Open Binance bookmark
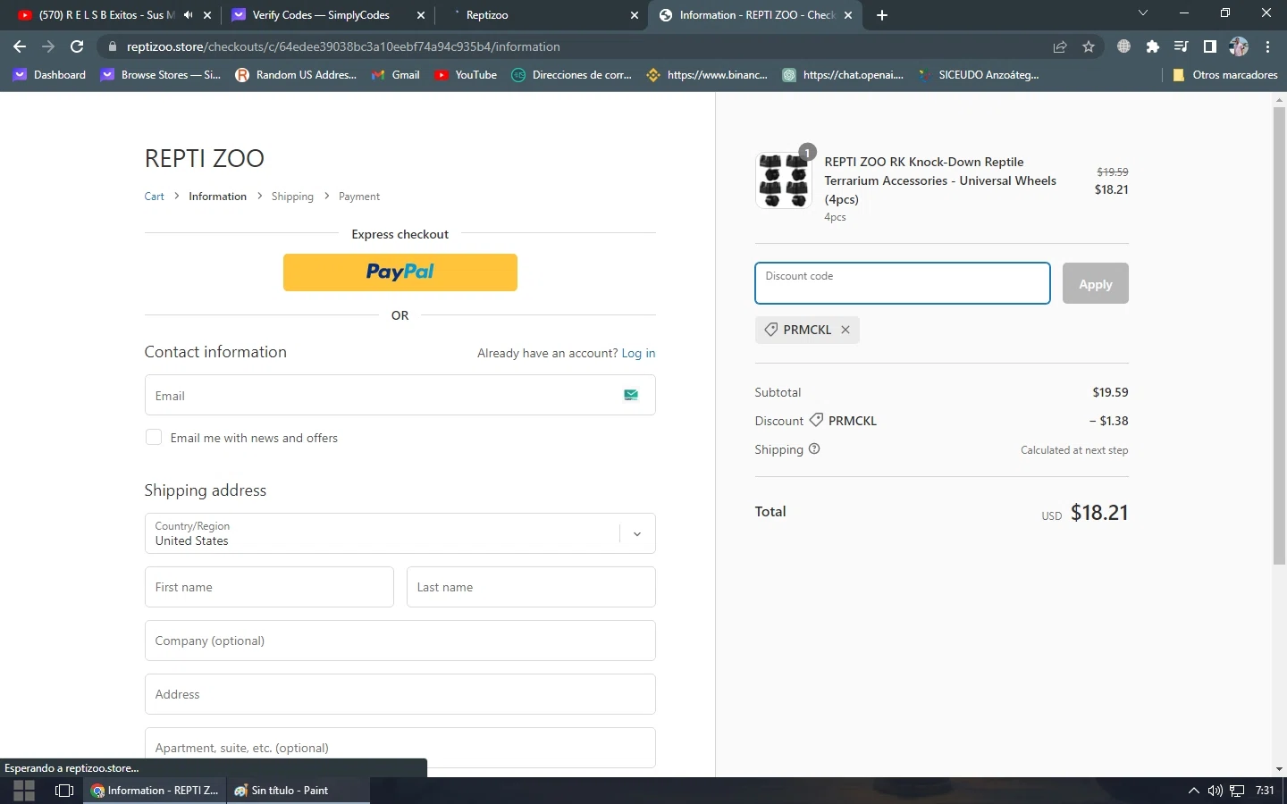This screenshot has width=1287, height=804. (707, 75)
